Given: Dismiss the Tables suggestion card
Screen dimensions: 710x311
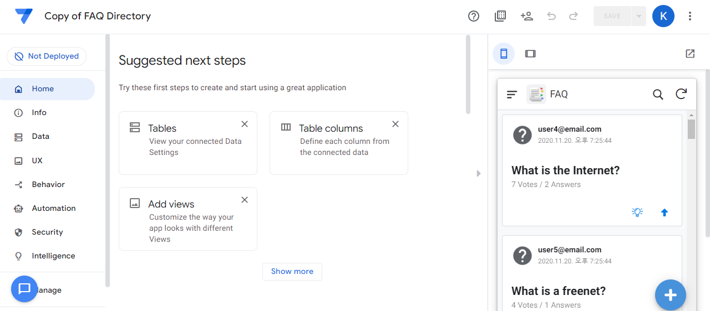Looking at the screenshot, I should click(245, 124).
